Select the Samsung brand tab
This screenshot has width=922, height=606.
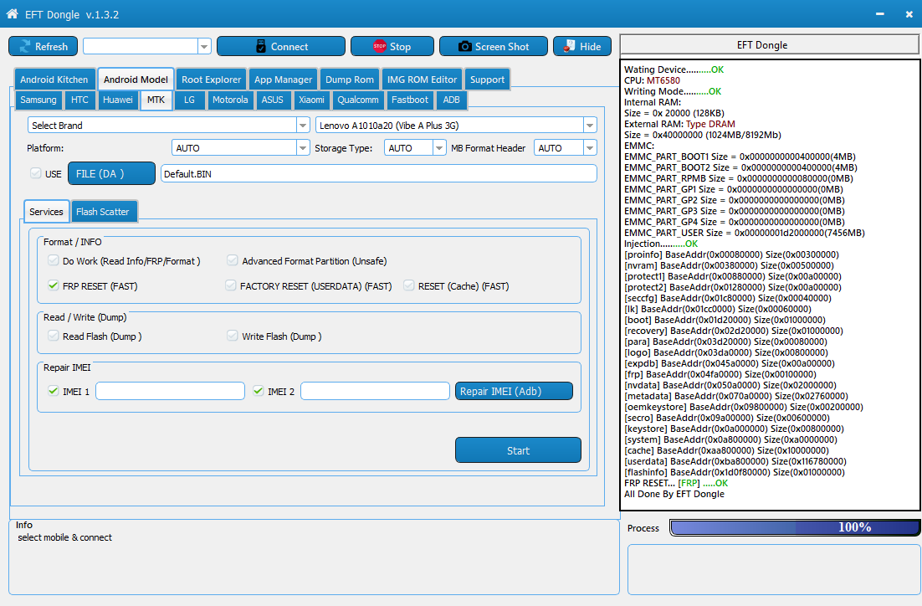pos(38,100)
